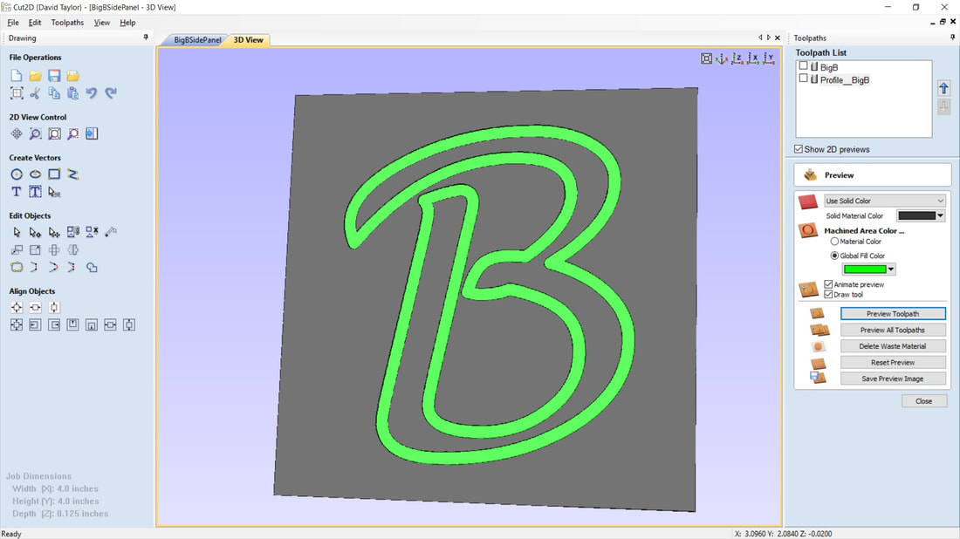Move toolpath up with blue arrow
960x539 pixels.
[943, 88]
